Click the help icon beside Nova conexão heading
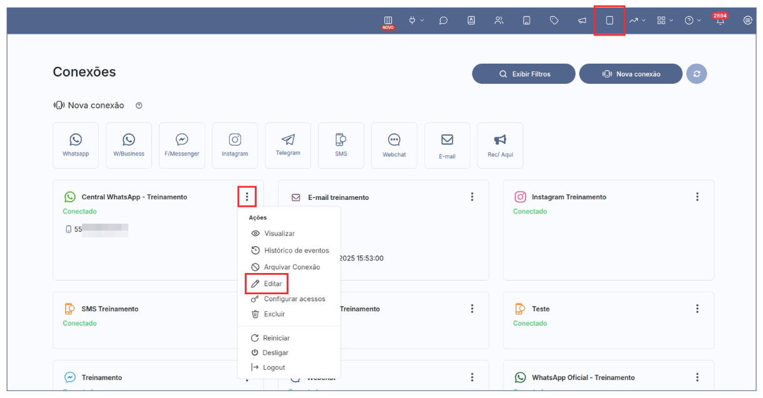 tap(139, 106)
